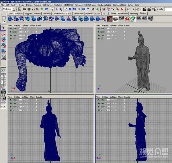Open the Subdiv Surfaces menu
172x163 pixels.
(x=103, y=5)
